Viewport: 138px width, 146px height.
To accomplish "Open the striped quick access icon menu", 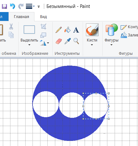I will pyautogui.click(x=30, y=6).
